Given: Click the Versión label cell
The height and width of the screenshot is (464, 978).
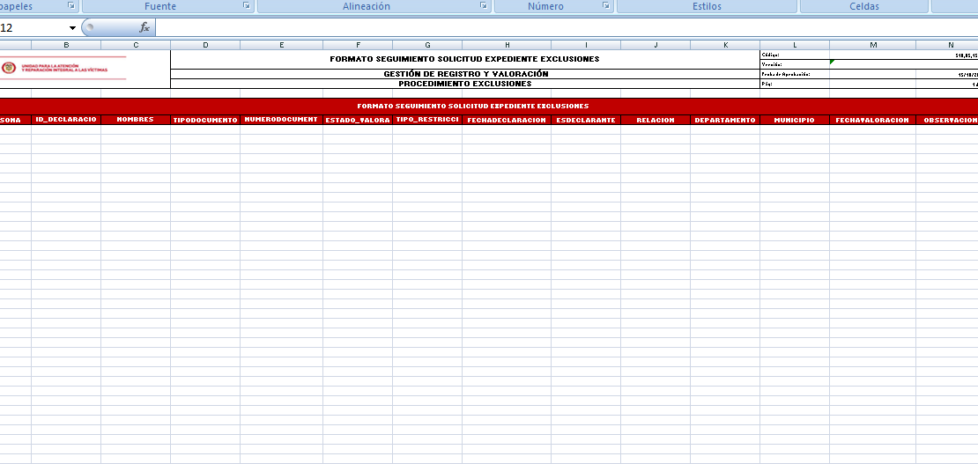Looking at the screenshot, I should [795, 64].
